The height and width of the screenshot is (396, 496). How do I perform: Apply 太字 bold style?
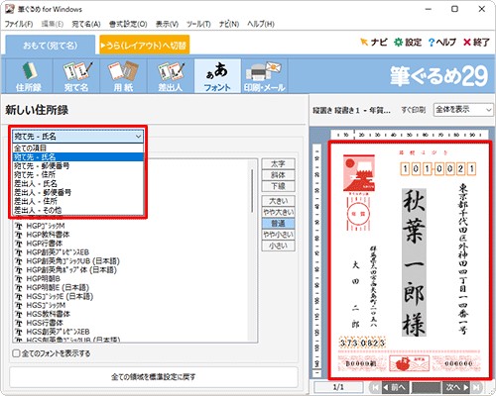tap(278, 164)
